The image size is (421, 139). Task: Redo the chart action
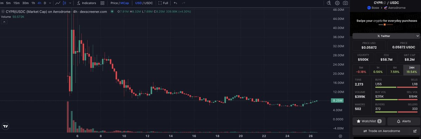click(x=183, y=3)
